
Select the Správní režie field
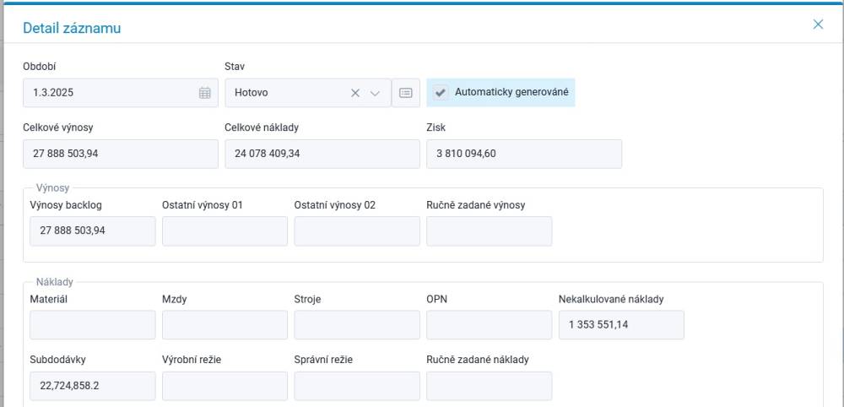point(357,386)
